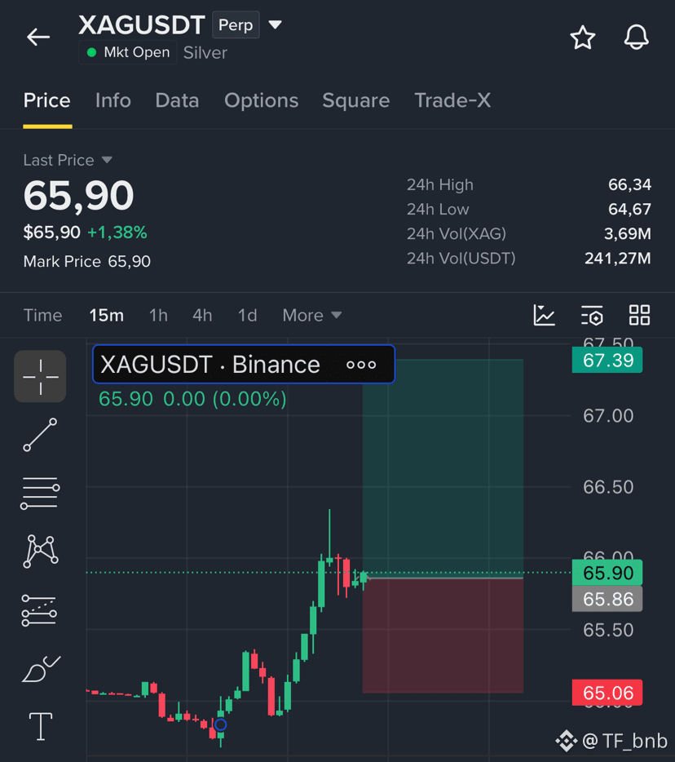Add XAGUSDT to favorites with star
675x762 pixels.
click(582, 38)
